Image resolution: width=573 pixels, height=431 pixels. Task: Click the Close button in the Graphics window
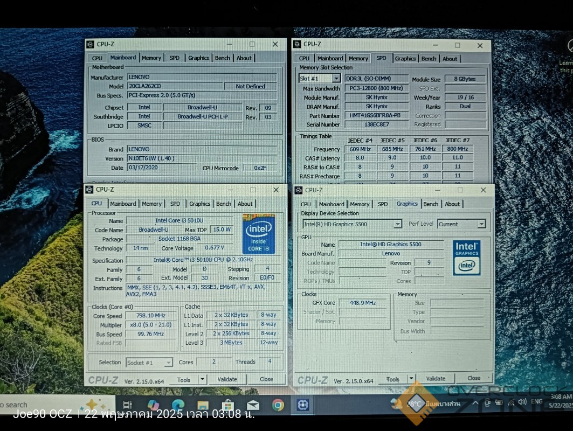click(x=474, y=378)
